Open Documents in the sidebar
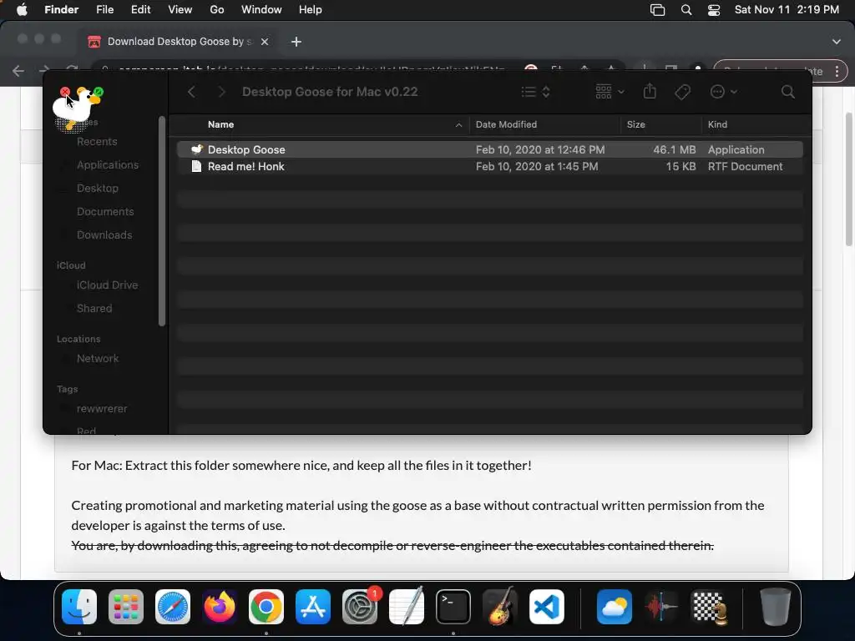 coord(105,212)
